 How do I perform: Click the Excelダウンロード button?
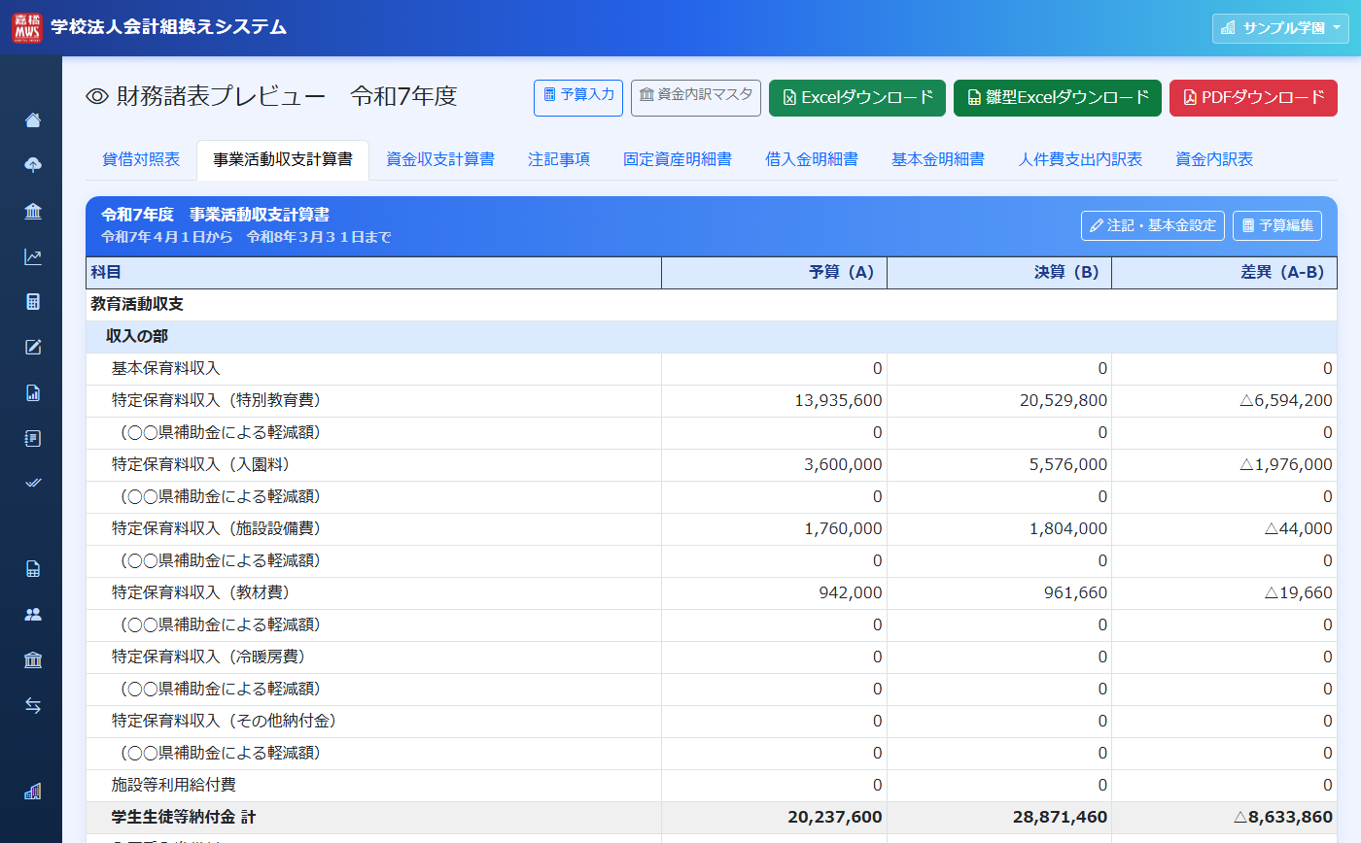point(857,98)
